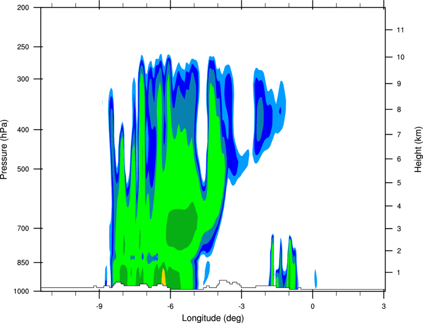Click the -6 longitude tick label
Screen dimensions: 423x323
[x=170, y=307]
